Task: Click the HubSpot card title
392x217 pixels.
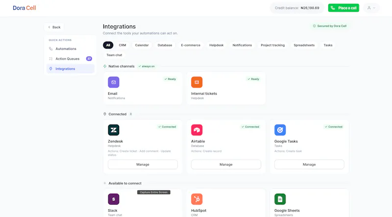Action: 199,210
